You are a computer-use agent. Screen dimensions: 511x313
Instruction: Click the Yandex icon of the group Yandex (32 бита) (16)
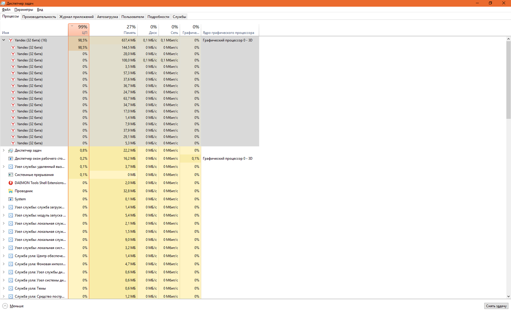coord(11,40)
